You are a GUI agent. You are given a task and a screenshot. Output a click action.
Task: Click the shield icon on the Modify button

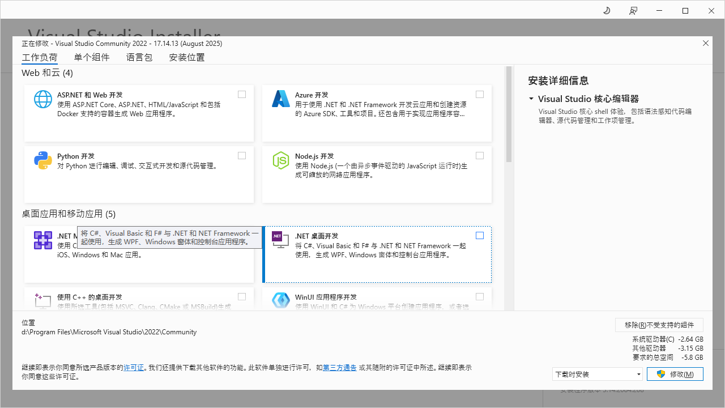click(660, 374)
